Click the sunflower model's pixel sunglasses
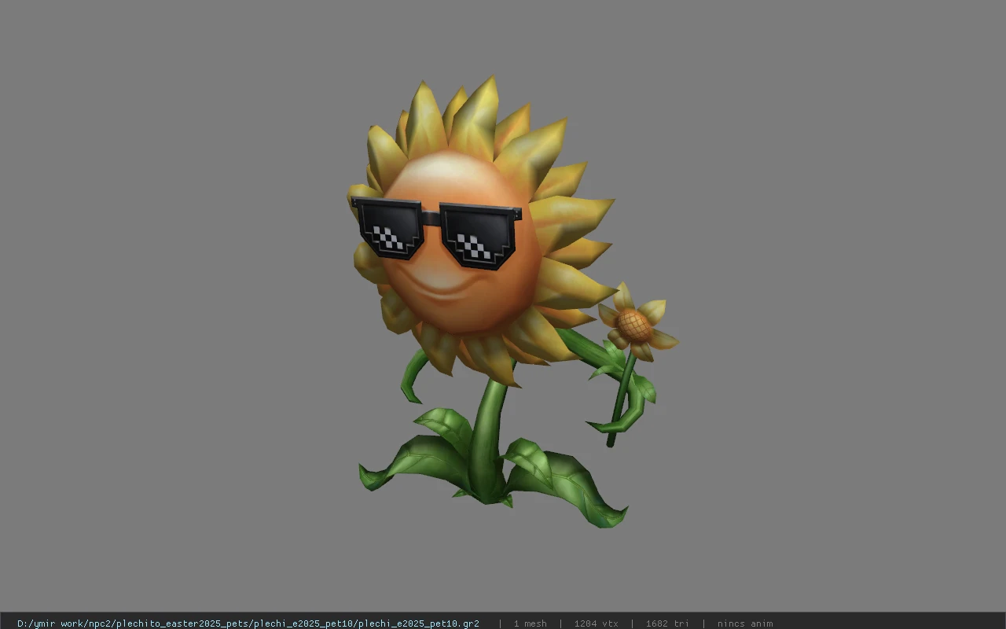Viewport: 1006px width, 629px height. point(436,232)
